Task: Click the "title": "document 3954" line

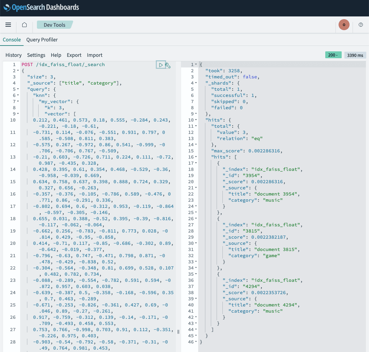Action: [x=264, y=194]
